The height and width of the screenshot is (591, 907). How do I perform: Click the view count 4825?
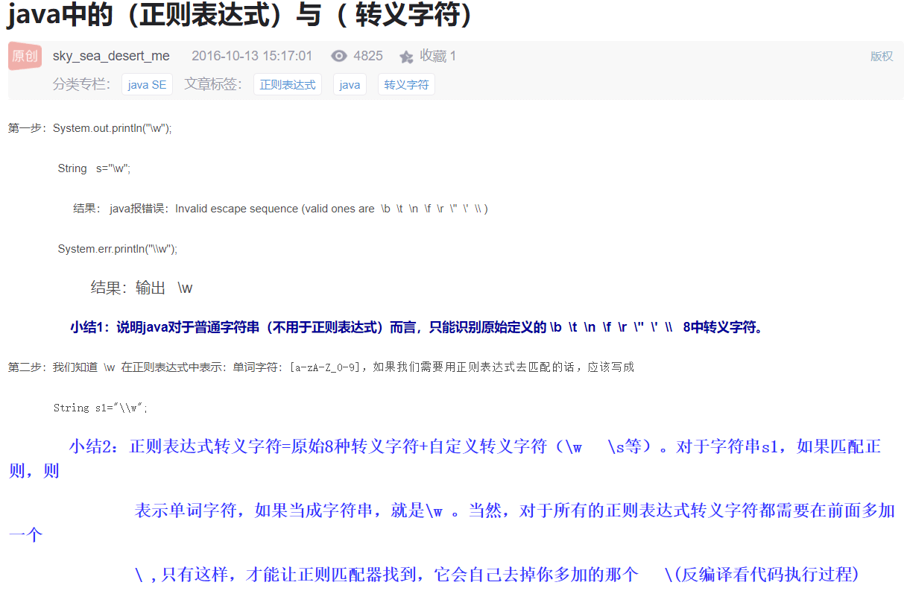[x=368, y=56]
